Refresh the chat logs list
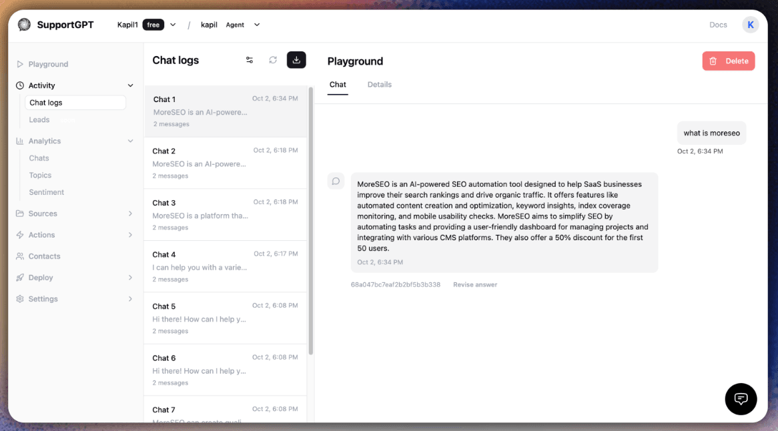This screenshot has height=431, width=778. tap(273, 60)
